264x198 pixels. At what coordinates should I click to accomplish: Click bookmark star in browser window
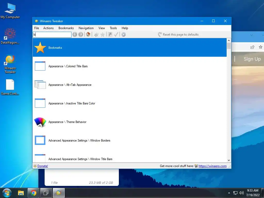tap(261, 47)
